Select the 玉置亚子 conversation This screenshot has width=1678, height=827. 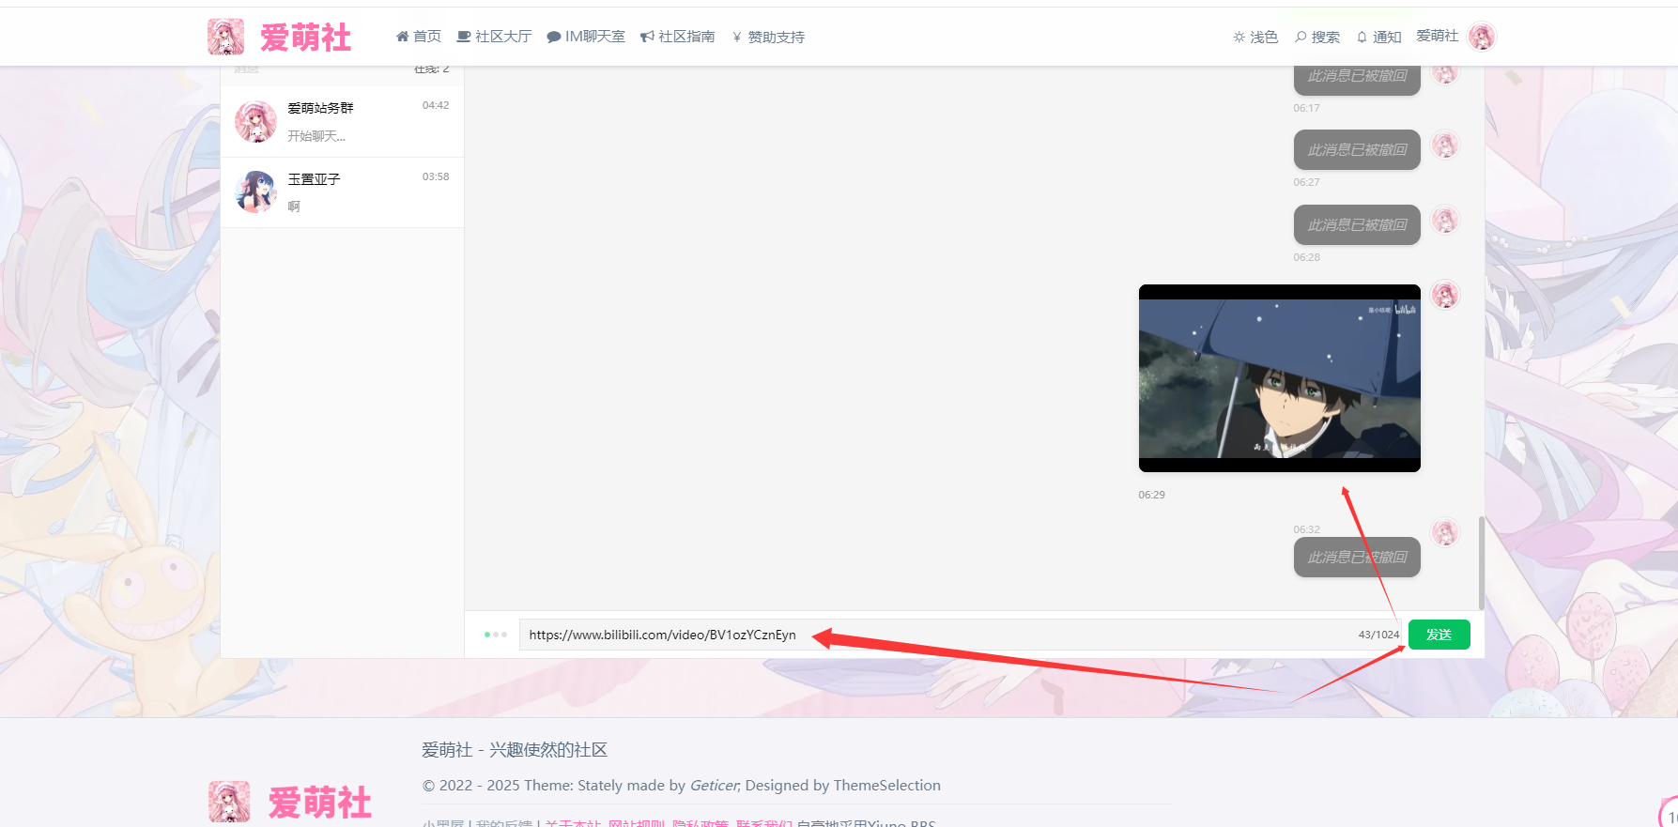(x=342, y=192)
